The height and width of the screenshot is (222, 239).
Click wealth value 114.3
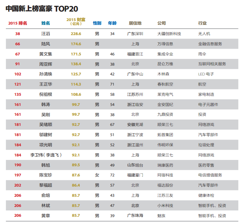point(76,84)
